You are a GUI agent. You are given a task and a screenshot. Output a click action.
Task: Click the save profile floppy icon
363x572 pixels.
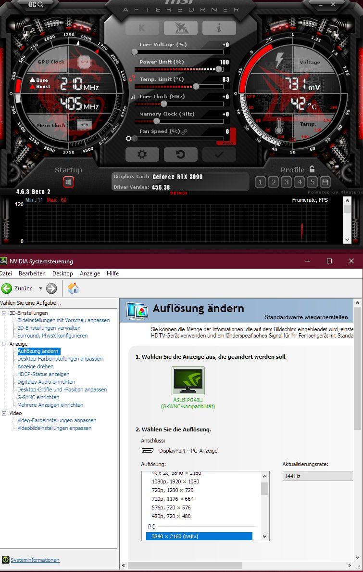pos(325,182)
